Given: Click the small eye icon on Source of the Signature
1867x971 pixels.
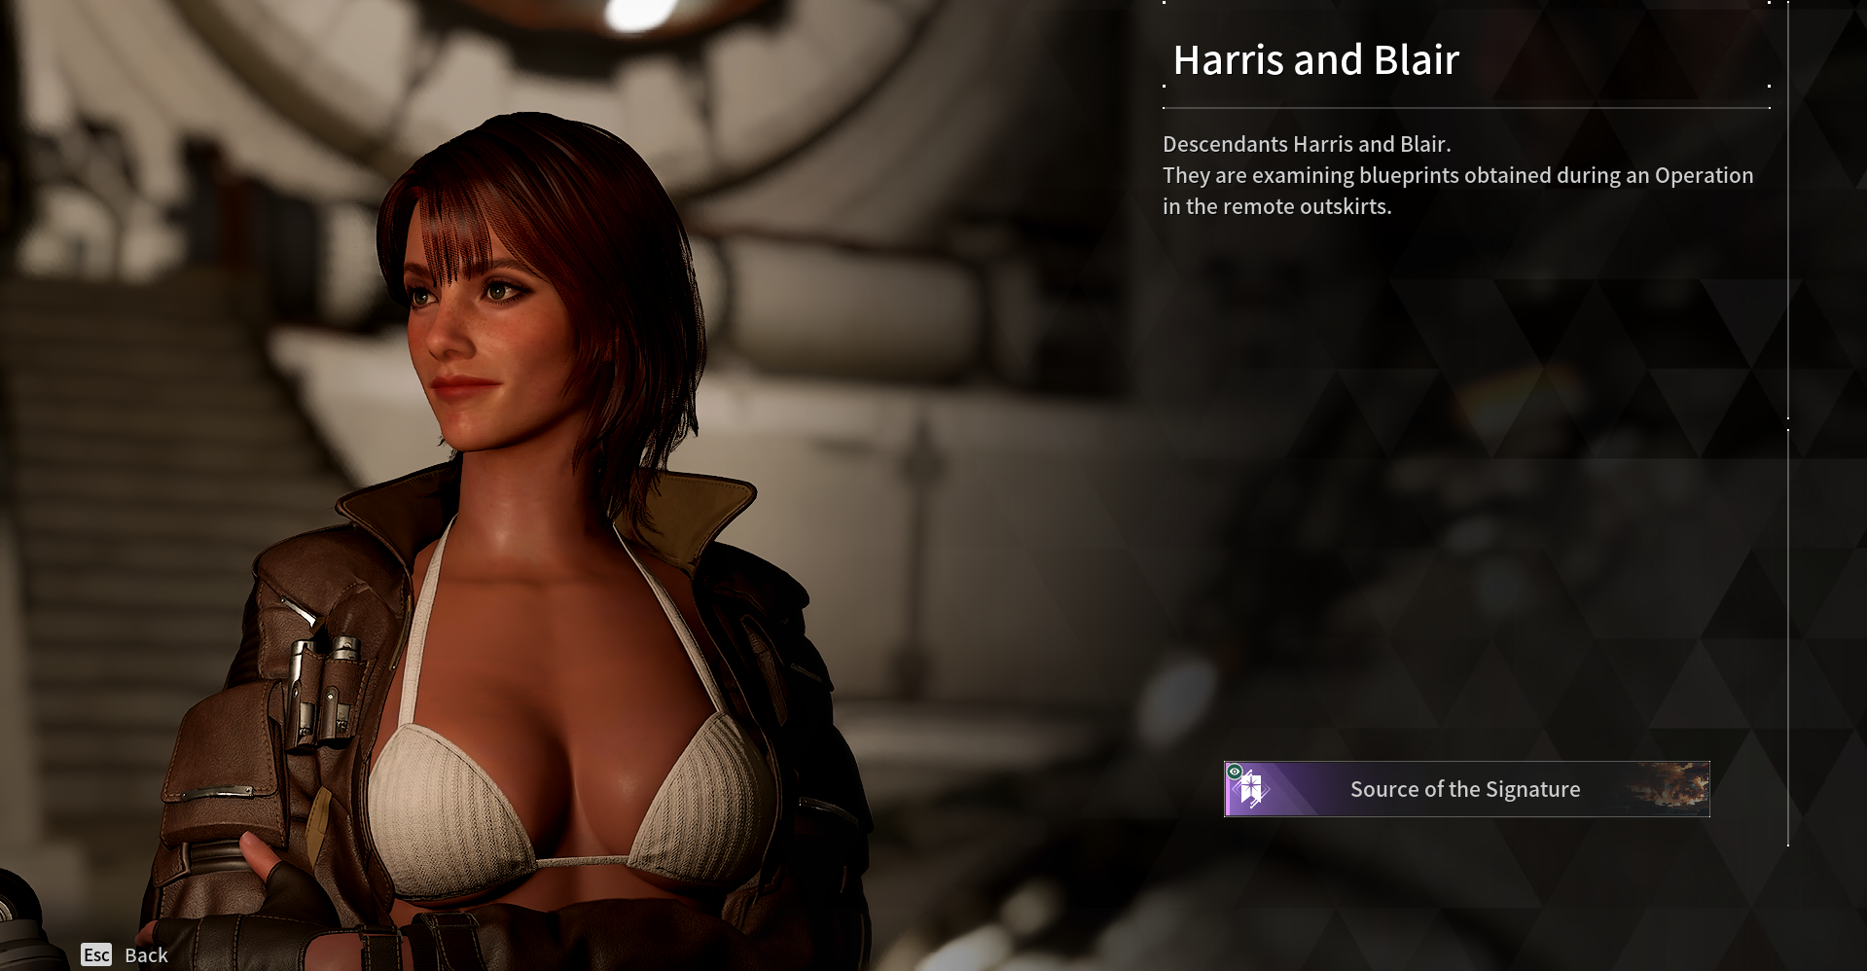Looking at the screenshot, I should (1235, 772).
